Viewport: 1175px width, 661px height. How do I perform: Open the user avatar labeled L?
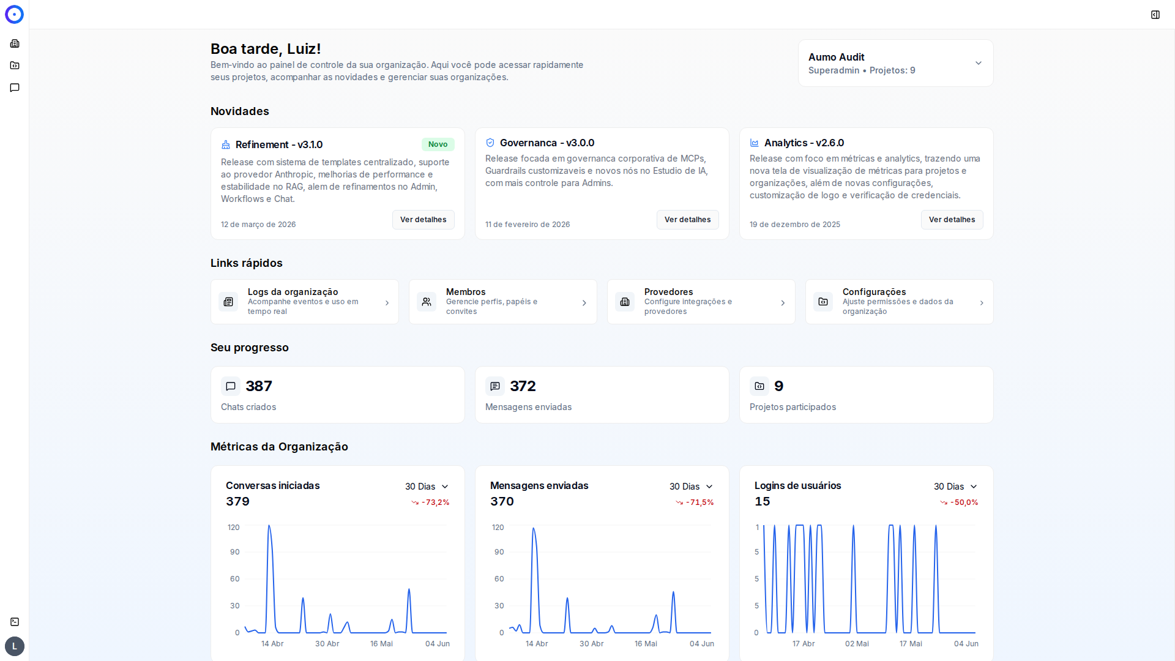pos(15,646)
